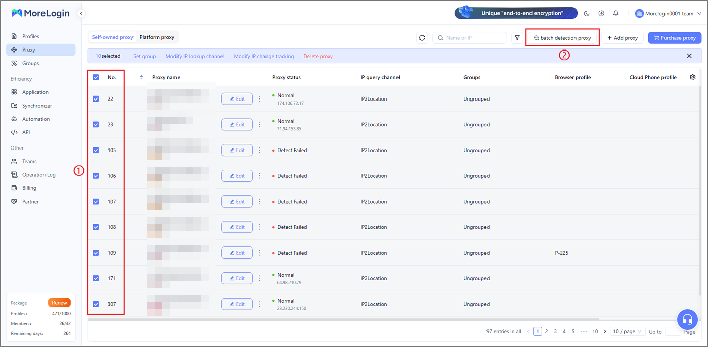The image size is (708, 347).
Task: Click the circular icon next to the moon icon
Action: 601,14
